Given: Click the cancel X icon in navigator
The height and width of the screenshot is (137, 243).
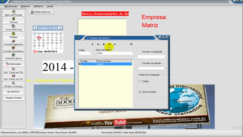Looking at the screenshot, I should [126, 44].
